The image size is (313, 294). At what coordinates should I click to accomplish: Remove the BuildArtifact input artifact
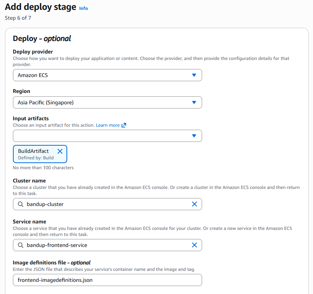click(x=60, y=151)
